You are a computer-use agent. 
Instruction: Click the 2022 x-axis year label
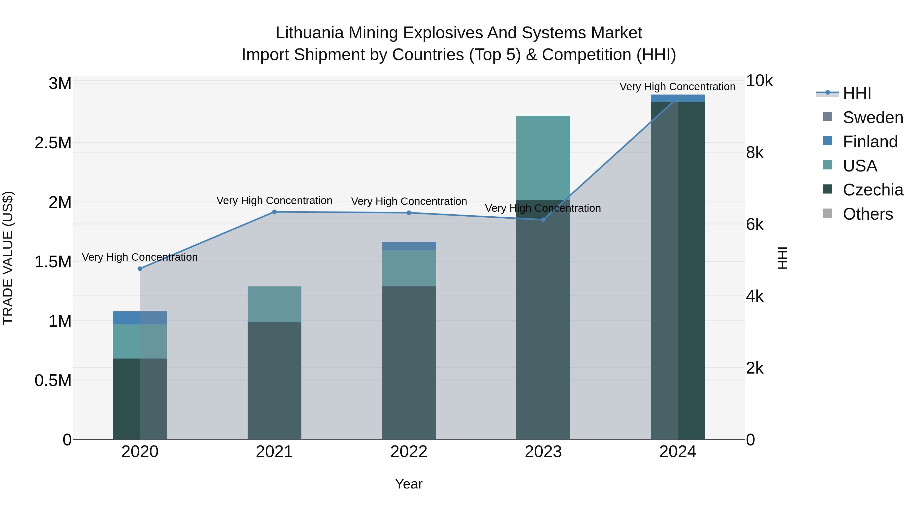tap(409, 452)
